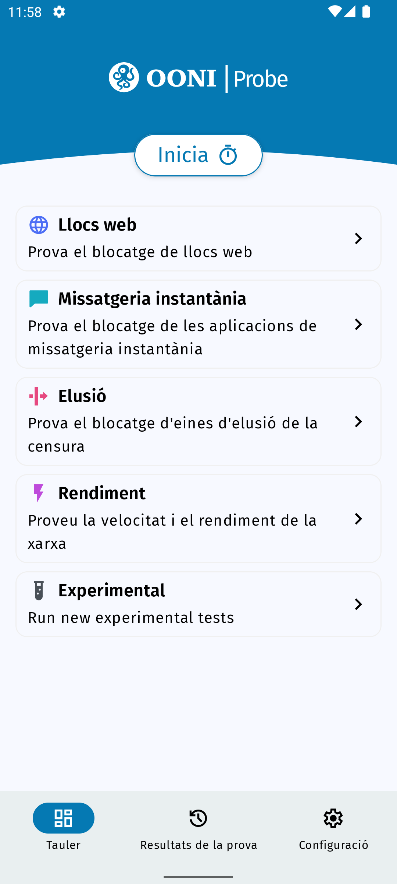Click the globe icon for Llocs web

pos(39,225)
